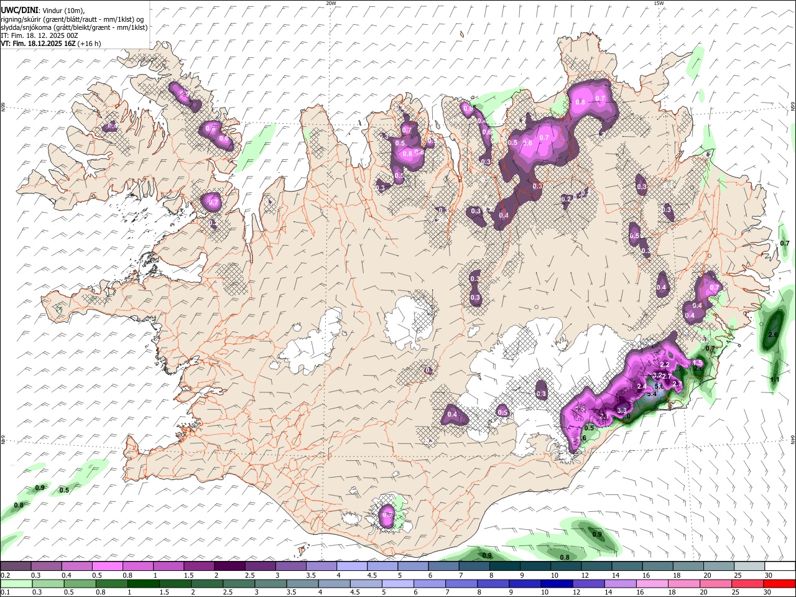
Task: Click the 'IT: Fim. 18. 12. 2025 00Z' line
Action: [x=39, y=35]
